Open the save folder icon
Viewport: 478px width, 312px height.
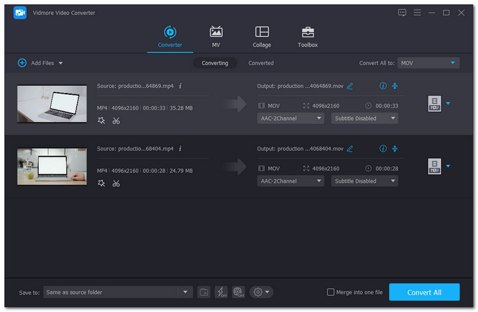[x=204, y=292]
